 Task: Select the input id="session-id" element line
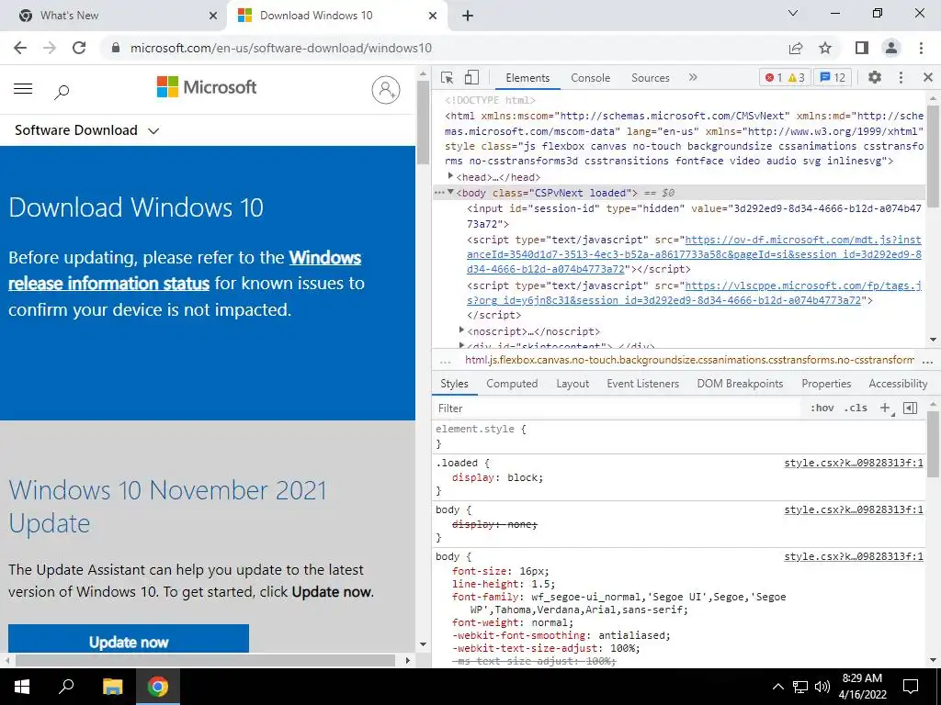[694, 216]
